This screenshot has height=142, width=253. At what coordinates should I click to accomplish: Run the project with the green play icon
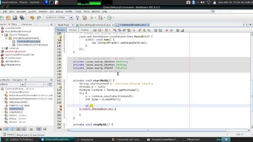pos(92,18)
